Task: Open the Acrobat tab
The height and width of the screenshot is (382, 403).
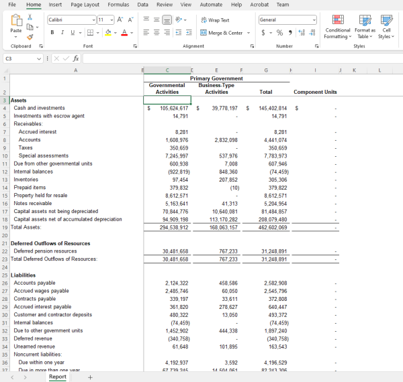Action: tap(259, 5)
